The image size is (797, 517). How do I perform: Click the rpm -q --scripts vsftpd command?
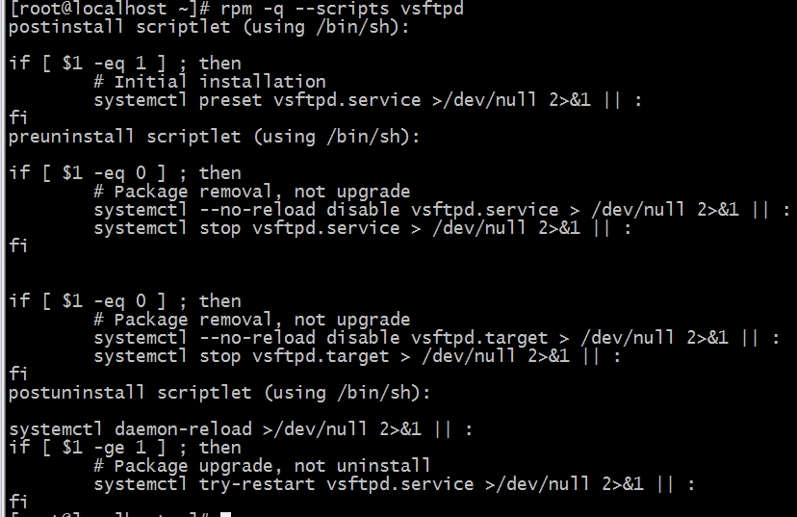click(x=342, y=9)
